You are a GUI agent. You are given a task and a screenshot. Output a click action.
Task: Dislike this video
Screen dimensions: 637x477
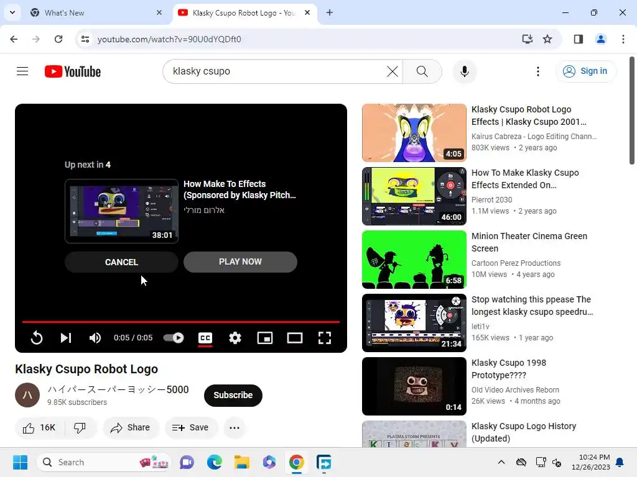[x=80, y=427]
